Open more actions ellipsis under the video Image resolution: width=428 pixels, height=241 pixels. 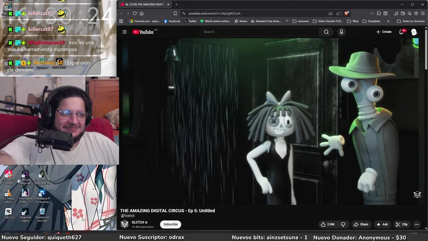(417, 224)
